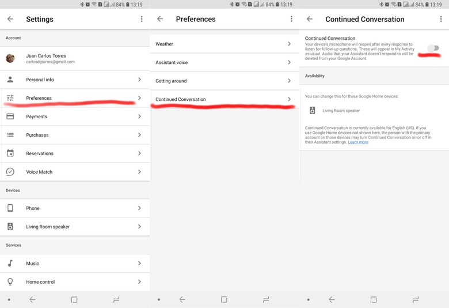This screenshot has width=449, height=308.
Task: Open Assistant voice using its chevron
Action: [289, 62]
